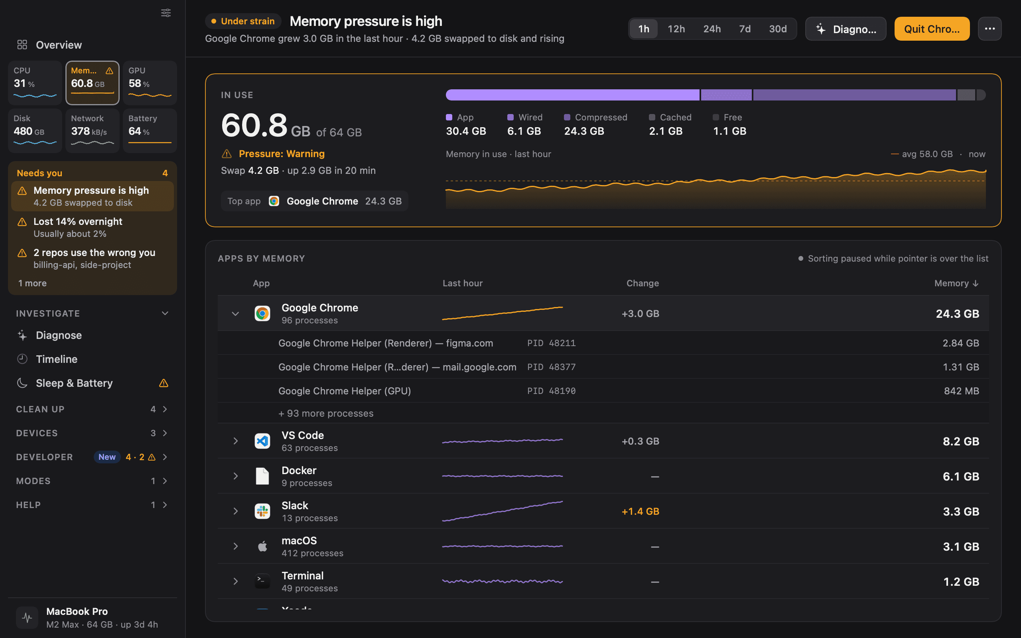Collapse the Google Chrome process list
This screenshot has height=638, width=1021.
[235, 313]
